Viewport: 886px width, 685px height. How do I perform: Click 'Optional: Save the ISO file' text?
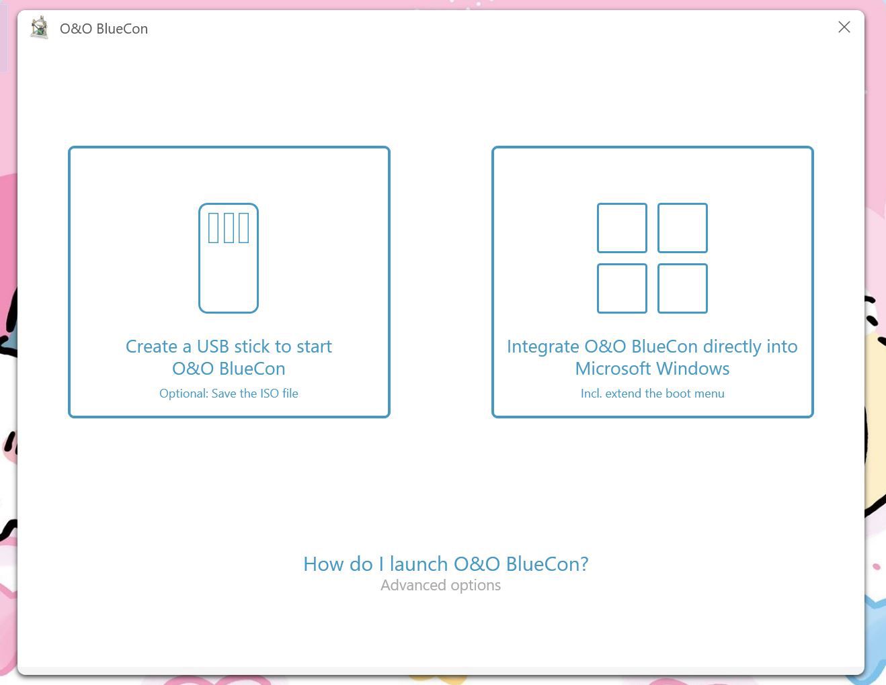pyautogui.click(x=229, y=393)
